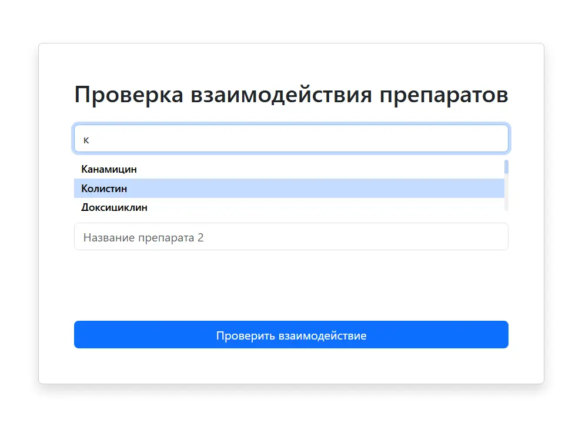Click the suggestion list scrollbar thumb
The height and width of the screenshot is (440, 582).
tap(506, 167)
